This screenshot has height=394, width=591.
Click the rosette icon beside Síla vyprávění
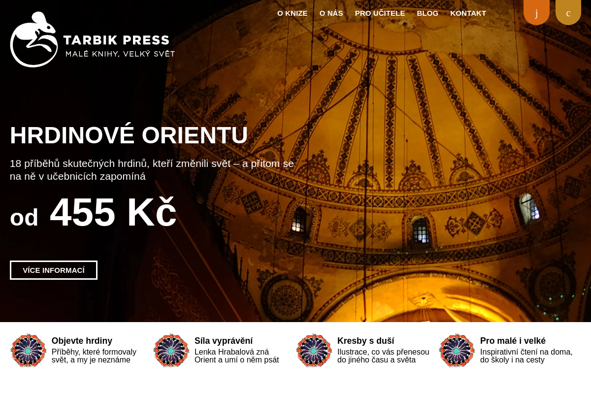(x=171, y=350)
